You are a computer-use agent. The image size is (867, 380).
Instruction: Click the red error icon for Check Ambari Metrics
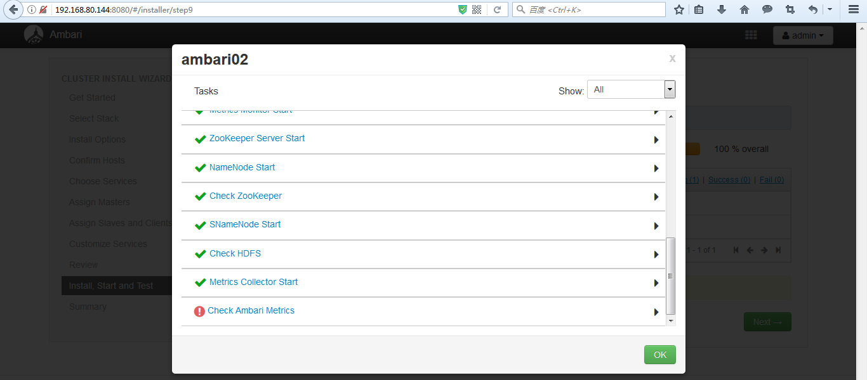pos(199,311)
